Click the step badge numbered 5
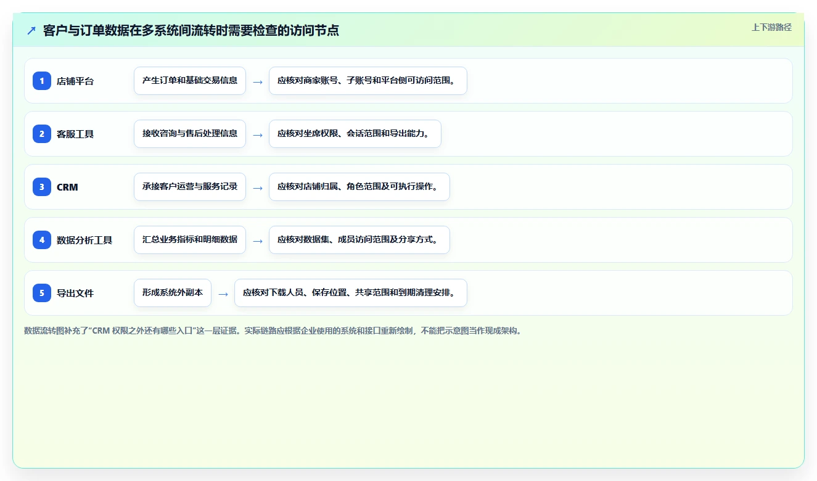The image size is (817, 481). coord(42,293)
